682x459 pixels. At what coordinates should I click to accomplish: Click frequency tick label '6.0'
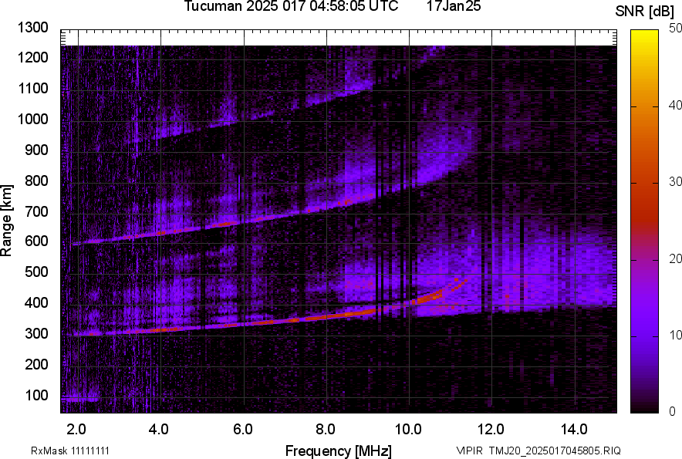[243, 430]
